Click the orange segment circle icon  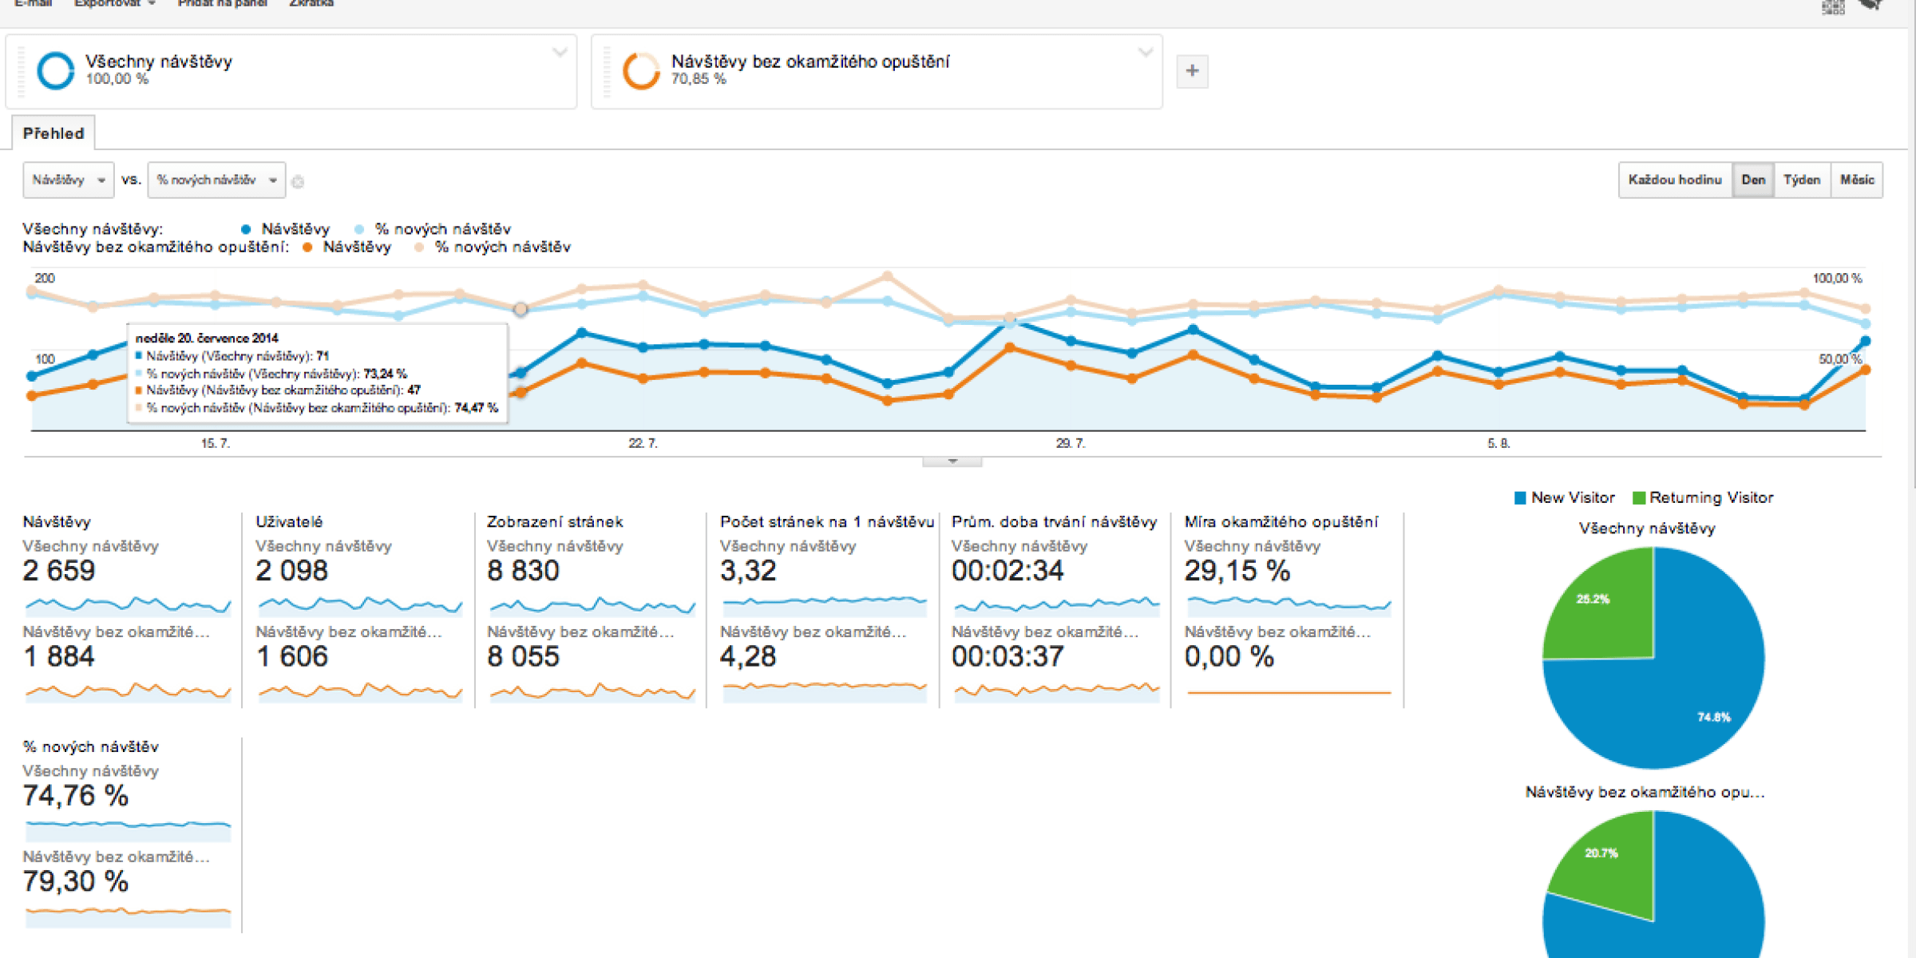[x=640, y=70]
